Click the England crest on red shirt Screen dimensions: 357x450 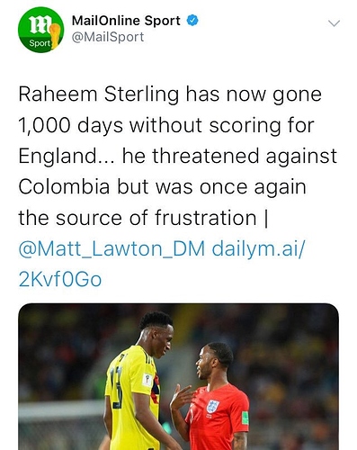212,406
